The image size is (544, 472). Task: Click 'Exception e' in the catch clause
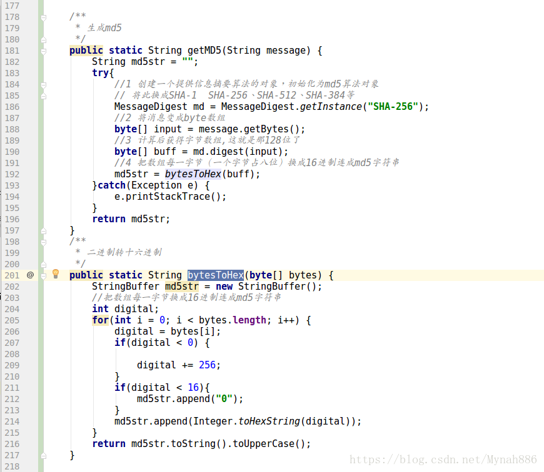coord(162,185)
